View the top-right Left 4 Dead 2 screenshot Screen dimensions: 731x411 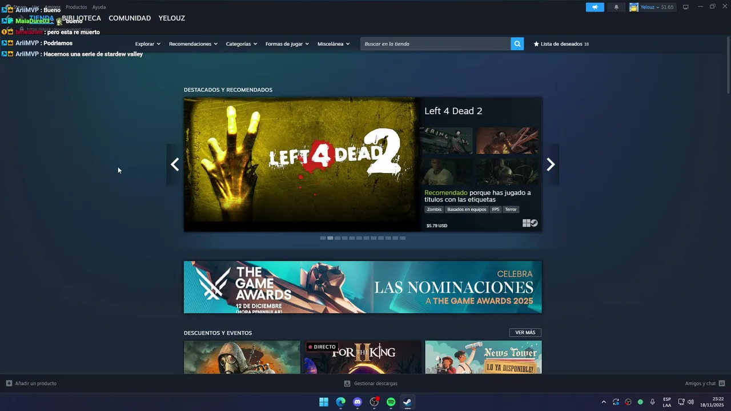pos(507,140)
